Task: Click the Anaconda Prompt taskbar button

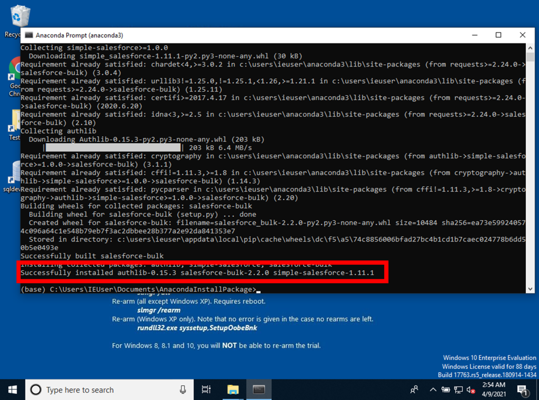Action: (x=259, y=390)
